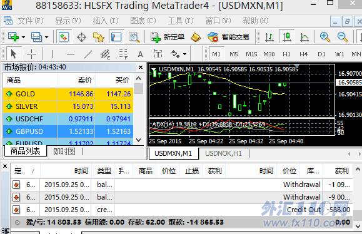Open the strategy tester magnifier icon
The width and height of the screenshot is (362, 234).
click(x=134, y=37)
